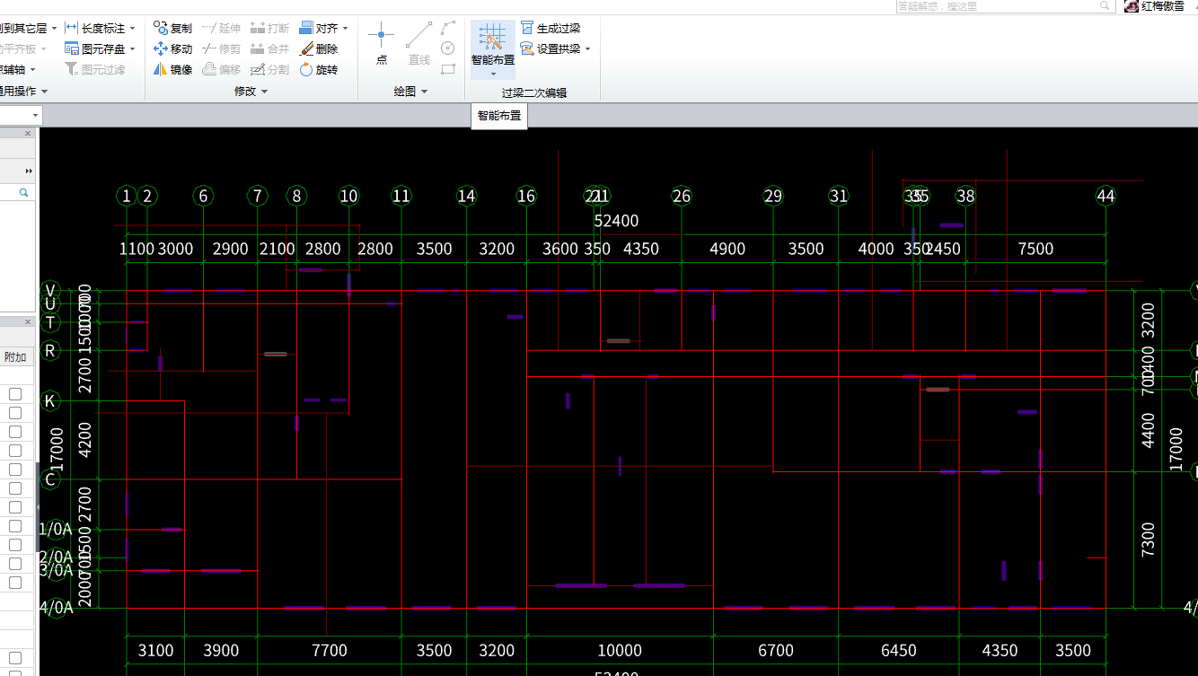1198x676 pixels.
Task: Select the 旋转 (Rotate) tool
Action: pos(319,69)
